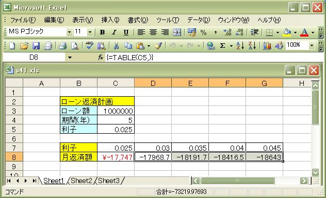Viewport: 326px width, 198px height.
Task: Toggle Italic formatting
Action: click(114, 32)
